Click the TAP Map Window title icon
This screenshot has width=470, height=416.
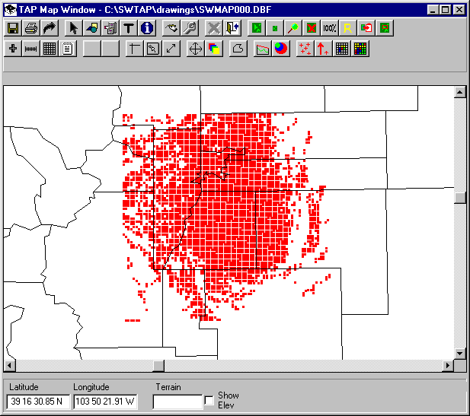tap(11, 10)
